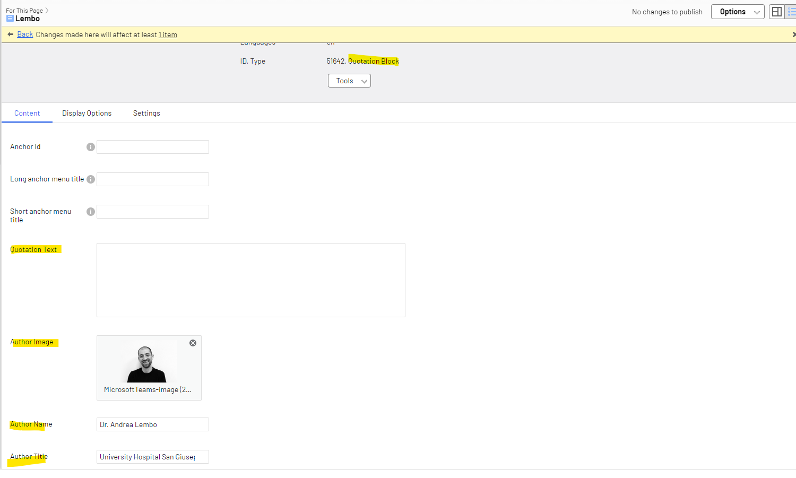This screenshot has width=796, height=478.
Task: Open the Settings tab
Action: (146, 113)
